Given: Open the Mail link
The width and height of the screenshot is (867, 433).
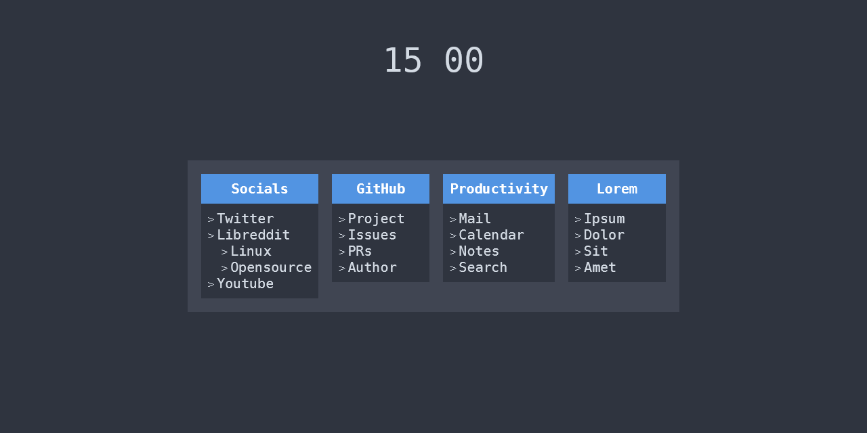Looking at the screenshot, I should coord(475,219).
